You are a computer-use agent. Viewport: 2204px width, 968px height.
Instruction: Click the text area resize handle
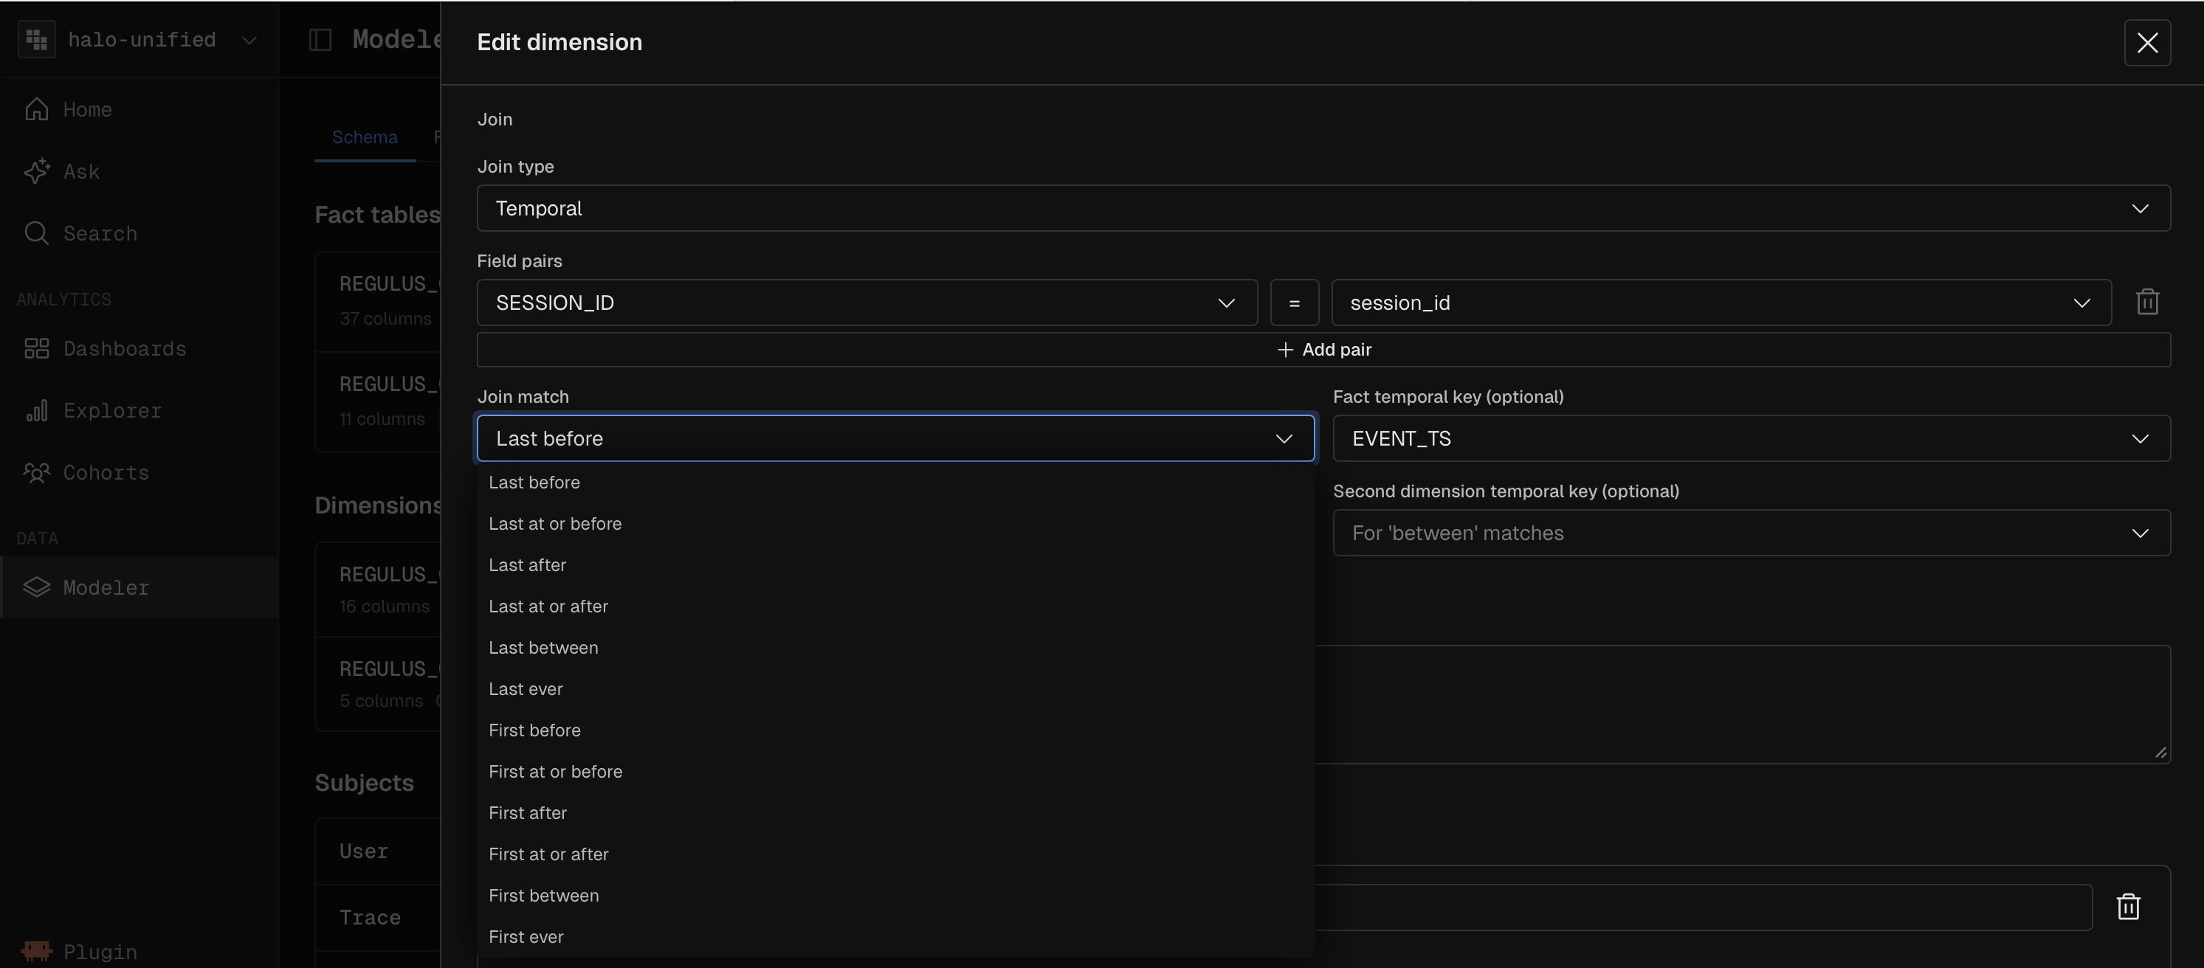click(2160, 753)
